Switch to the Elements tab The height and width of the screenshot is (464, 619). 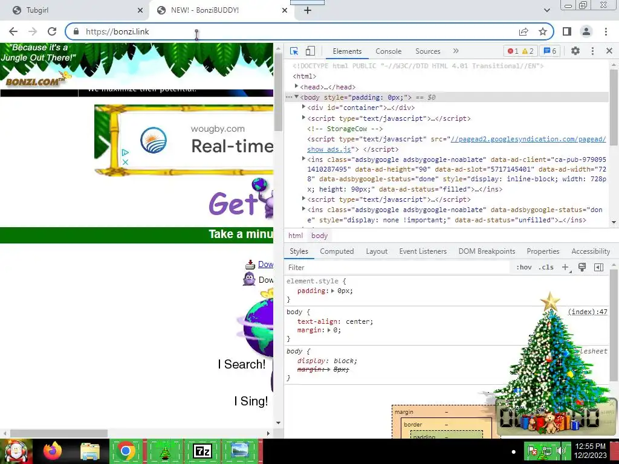click(x=347, y=51)
